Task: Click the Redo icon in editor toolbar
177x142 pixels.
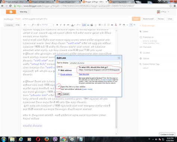Action: 28,25
